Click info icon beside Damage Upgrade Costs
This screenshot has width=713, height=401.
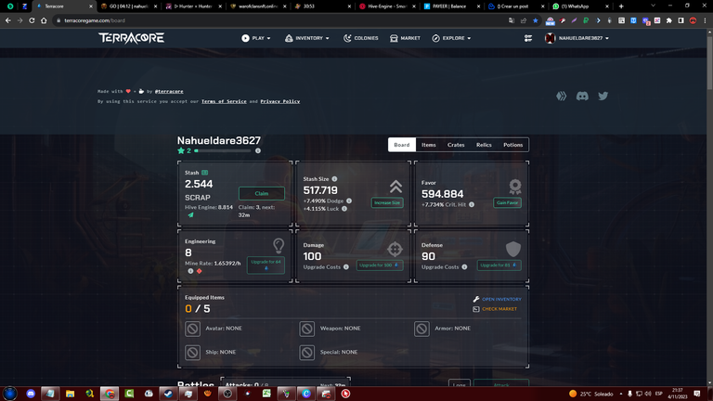pos(346,267)
